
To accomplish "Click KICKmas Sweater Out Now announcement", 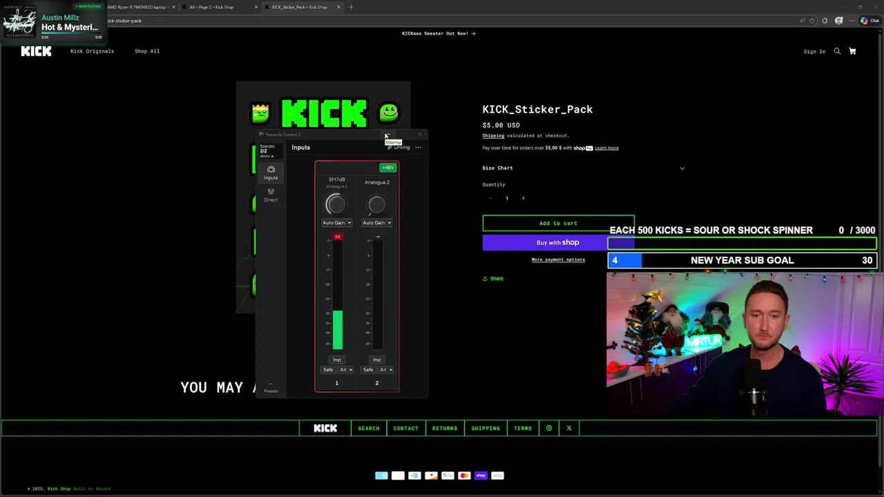I will pyautogui.click(x=439, y=33).
